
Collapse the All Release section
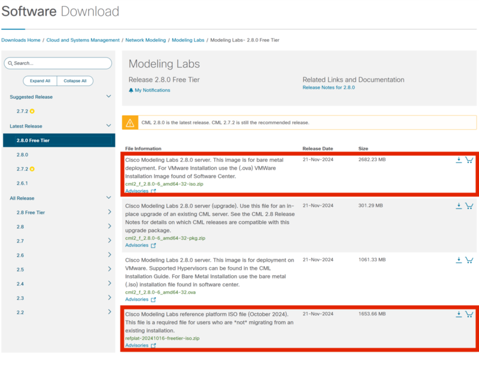coord(108,198)
